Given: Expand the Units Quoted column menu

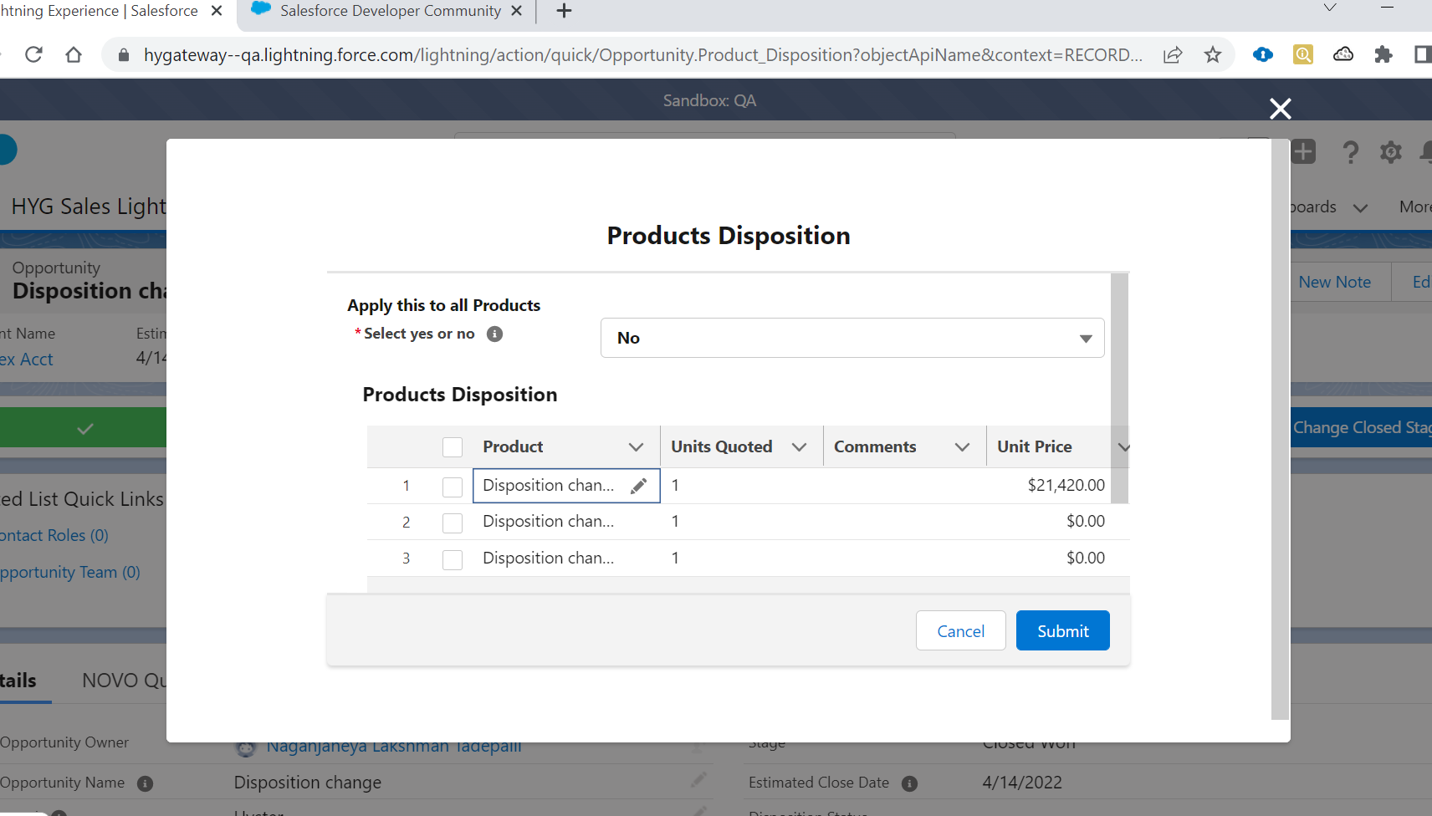Looking at the screenshot, I should [799, 447].
